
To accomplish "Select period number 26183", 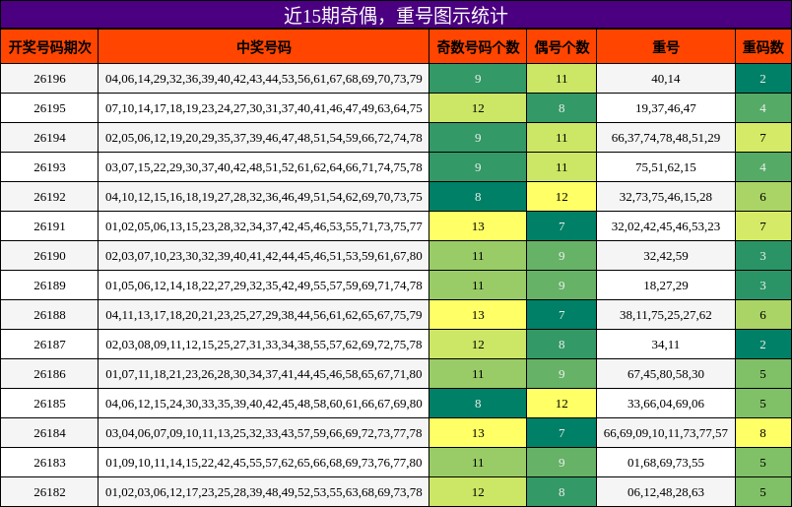I will tap(49, 463).
